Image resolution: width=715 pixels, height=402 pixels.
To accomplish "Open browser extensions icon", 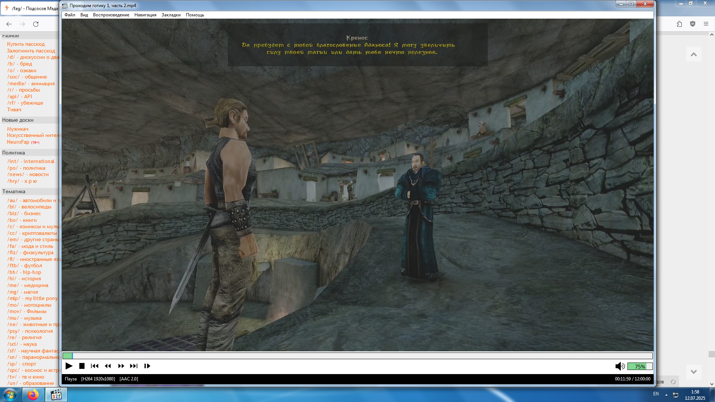I will 679,24.
